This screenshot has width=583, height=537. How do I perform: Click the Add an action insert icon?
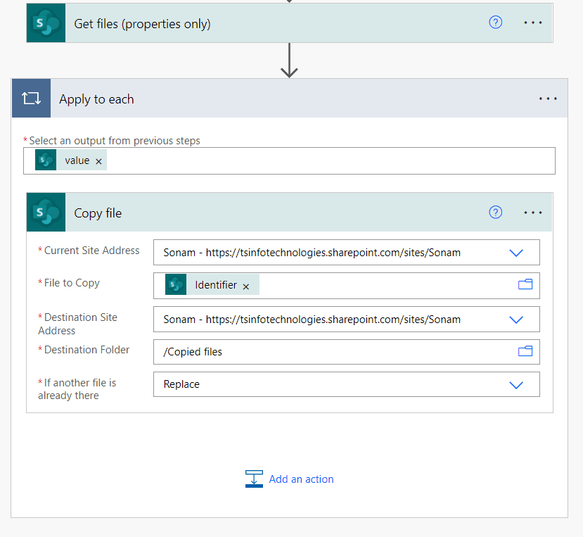tap(254, 479)
